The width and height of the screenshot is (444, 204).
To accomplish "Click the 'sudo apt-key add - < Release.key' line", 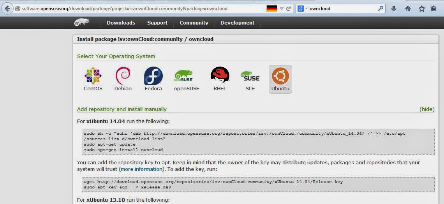I will point(127,187).
